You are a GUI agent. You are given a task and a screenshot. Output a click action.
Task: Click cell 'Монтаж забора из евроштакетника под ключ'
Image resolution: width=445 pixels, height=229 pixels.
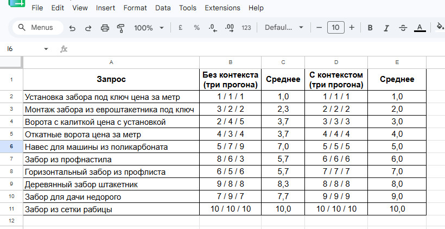[111, 109]
